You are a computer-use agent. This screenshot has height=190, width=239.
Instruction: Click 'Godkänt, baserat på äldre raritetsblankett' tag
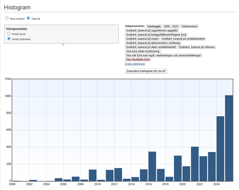(x=151, y=47)
